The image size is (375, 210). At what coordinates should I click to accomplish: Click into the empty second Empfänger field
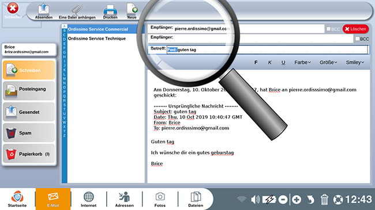tap(250, 39)
